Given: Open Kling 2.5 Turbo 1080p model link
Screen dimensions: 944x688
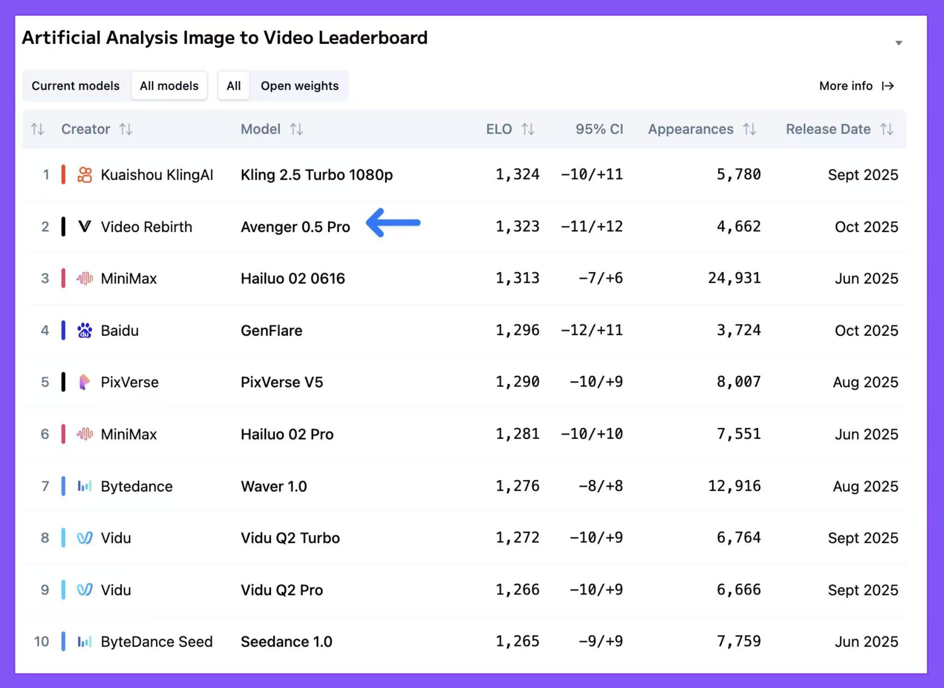Looking at the screenshot, I should [x=317, y=175].
